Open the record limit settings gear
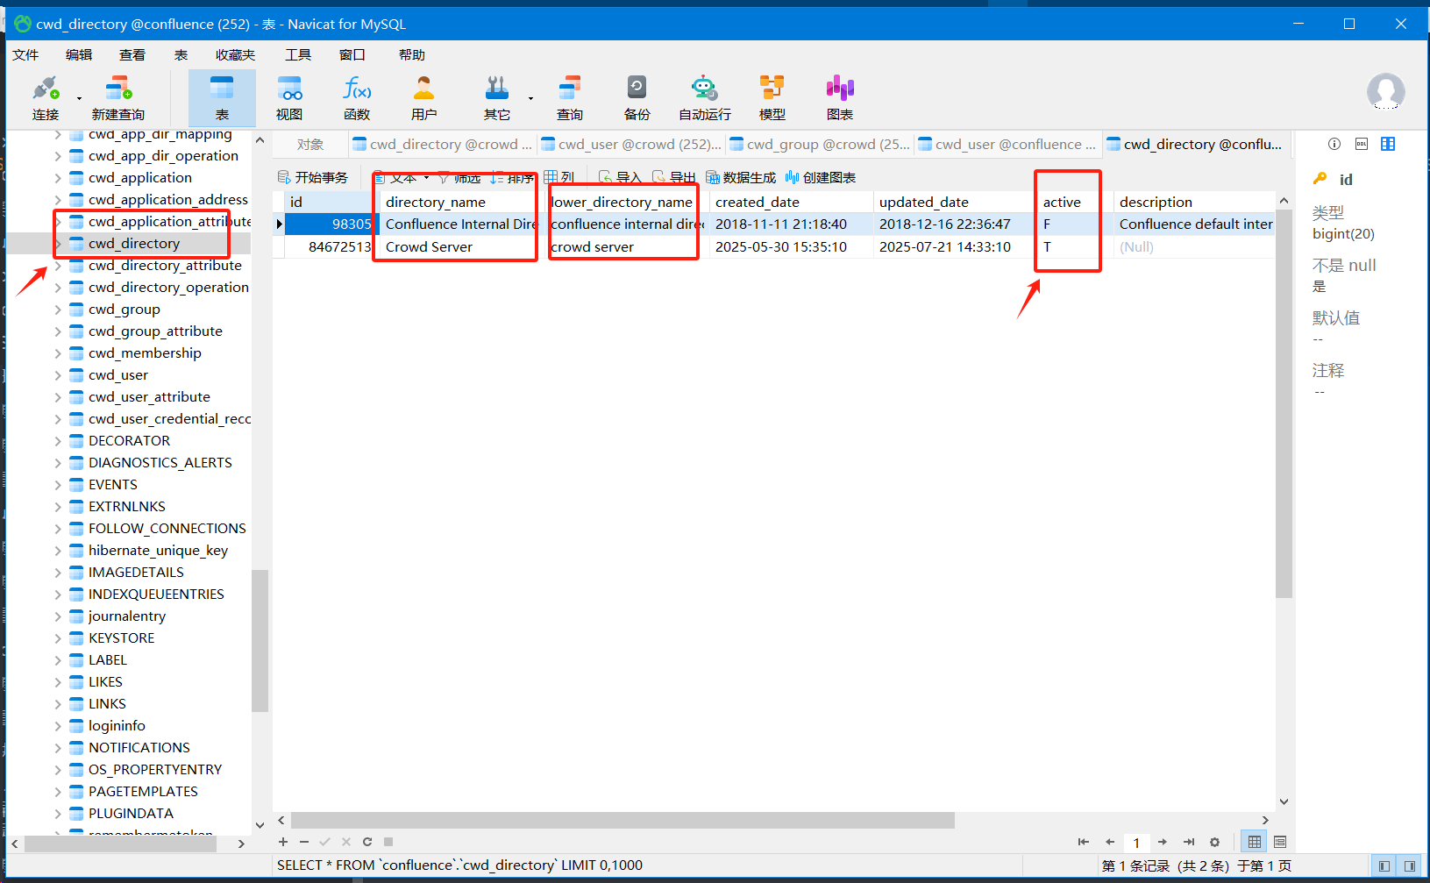Viewport: 1430px width, 883px height. (1214, 842)
